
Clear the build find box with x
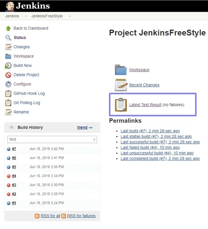[x=94, y=139]
